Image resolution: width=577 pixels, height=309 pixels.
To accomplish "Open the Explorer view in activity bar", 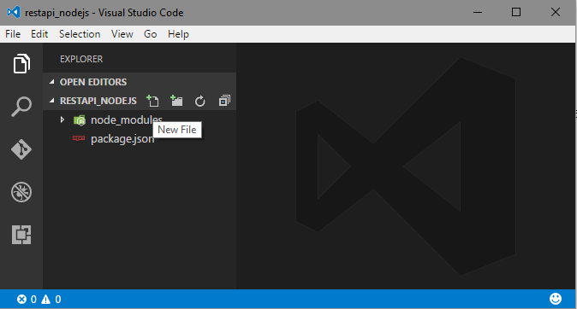I will coord(21,64).
